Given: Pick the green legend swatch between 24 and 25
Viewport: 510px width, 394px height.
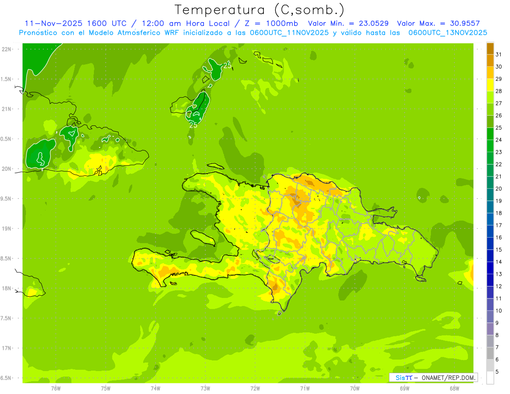Looking at the screenshot, I should [x=490, y=133].
